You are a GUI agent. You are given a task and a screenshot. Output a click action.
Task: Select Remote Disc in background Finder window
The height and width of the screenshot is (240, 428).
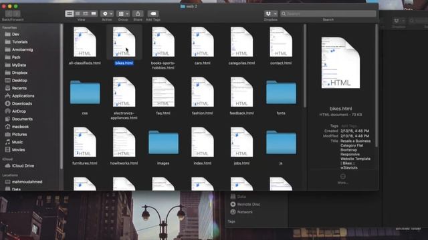[x=245, y=204]
